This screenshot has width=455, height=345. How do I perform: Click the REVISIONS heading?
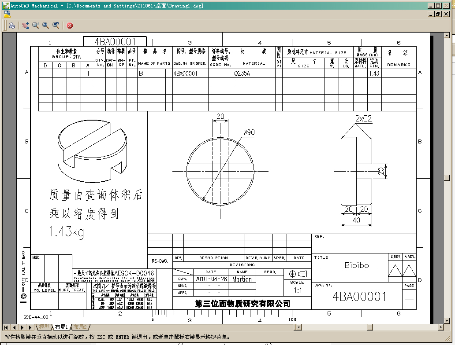coord(242,265)
